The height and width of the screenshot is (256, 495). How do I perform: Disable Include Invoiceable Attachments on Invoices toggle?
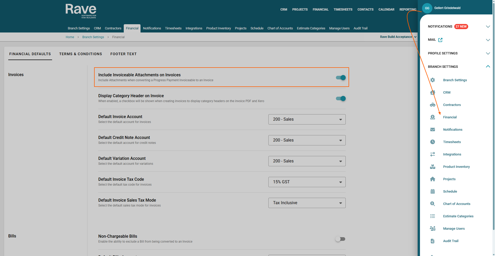click(341, 78)
